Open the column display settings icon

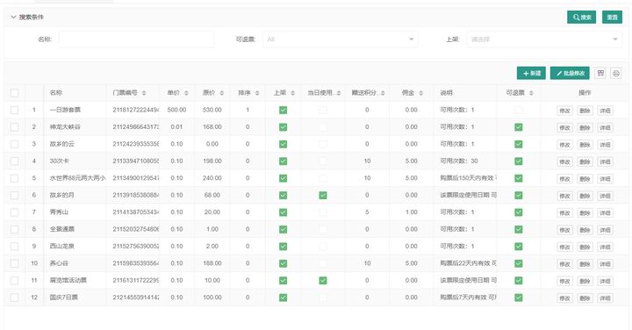pyautogui.click(x=600, y=73)
